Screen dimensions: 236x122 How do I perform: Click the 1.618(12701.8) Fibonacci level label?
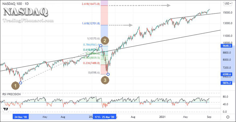(x=91, y=23)
